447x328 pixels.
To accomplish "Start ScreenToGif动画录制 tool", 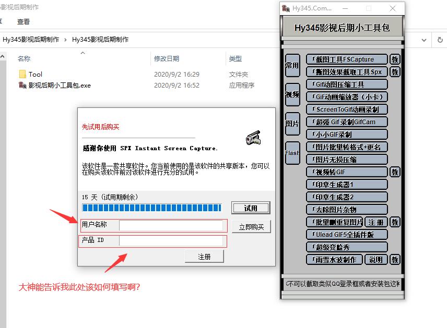I will point(347,110).
